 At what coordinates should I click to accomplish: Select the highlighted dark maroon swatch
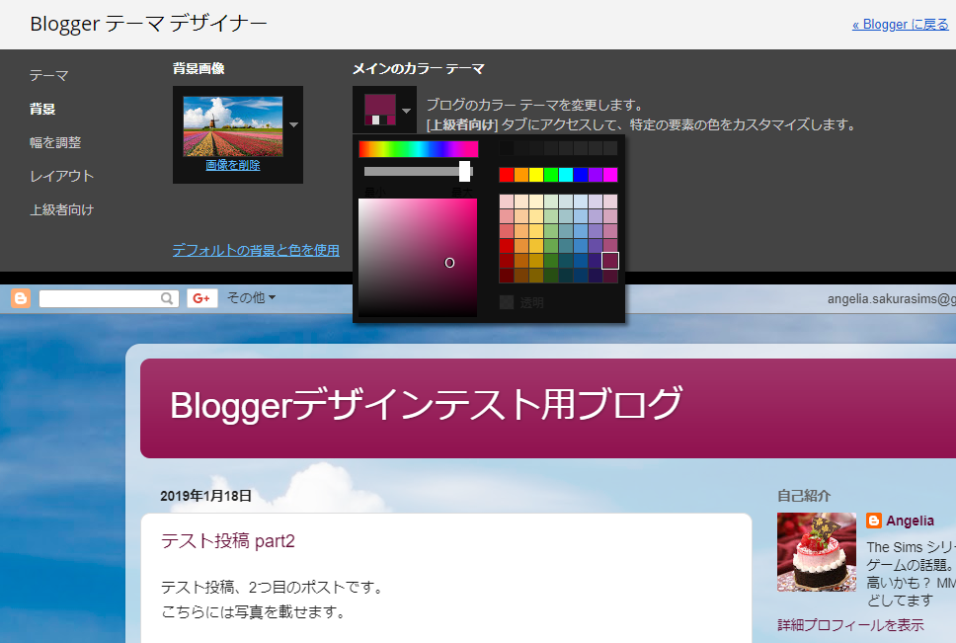[x=610, y=261]
